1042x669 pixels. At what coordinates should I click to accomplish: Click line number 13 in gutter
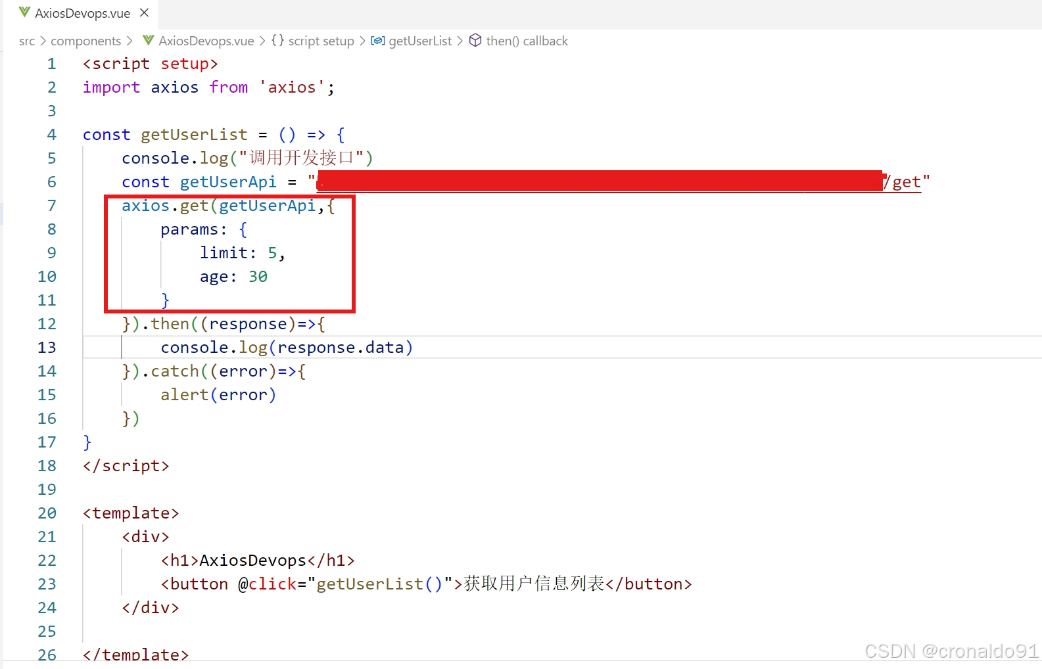pyautogui.click(x=47, y=348)
